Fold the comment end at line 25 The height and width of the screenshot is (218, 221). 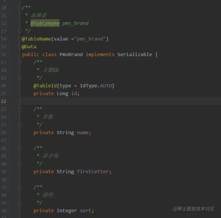click(x=20, y=124)
